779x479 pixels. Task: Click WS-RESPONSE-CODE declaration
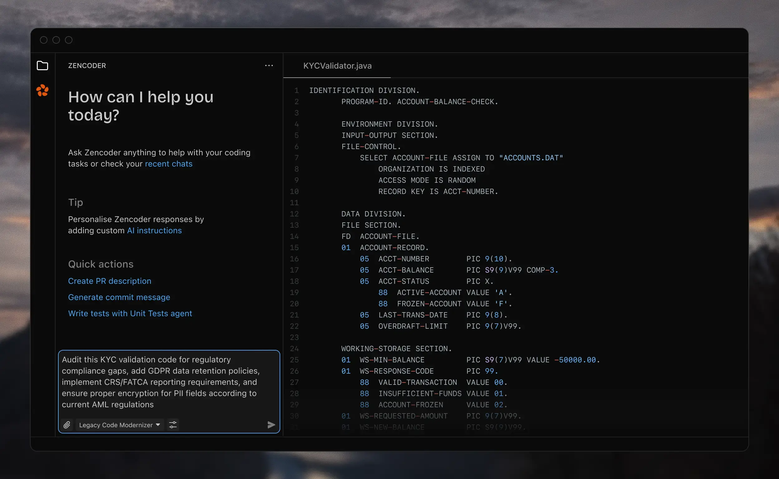(420, 371)
